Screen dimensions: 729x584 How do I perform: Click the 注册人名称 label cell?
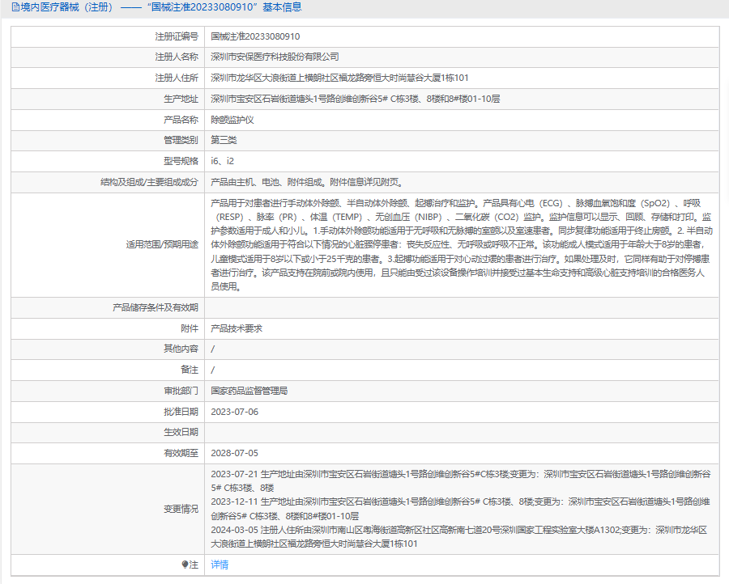pos(108,57)
